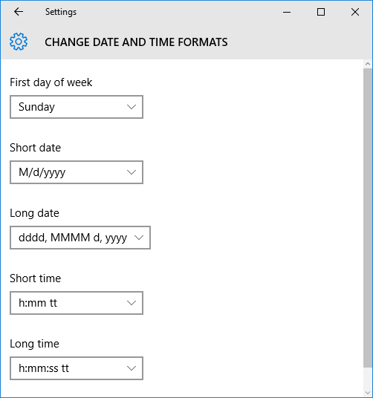Go back with the arrow icon
The height and width of the screenshot is (398, 373).
coord(19,12)
